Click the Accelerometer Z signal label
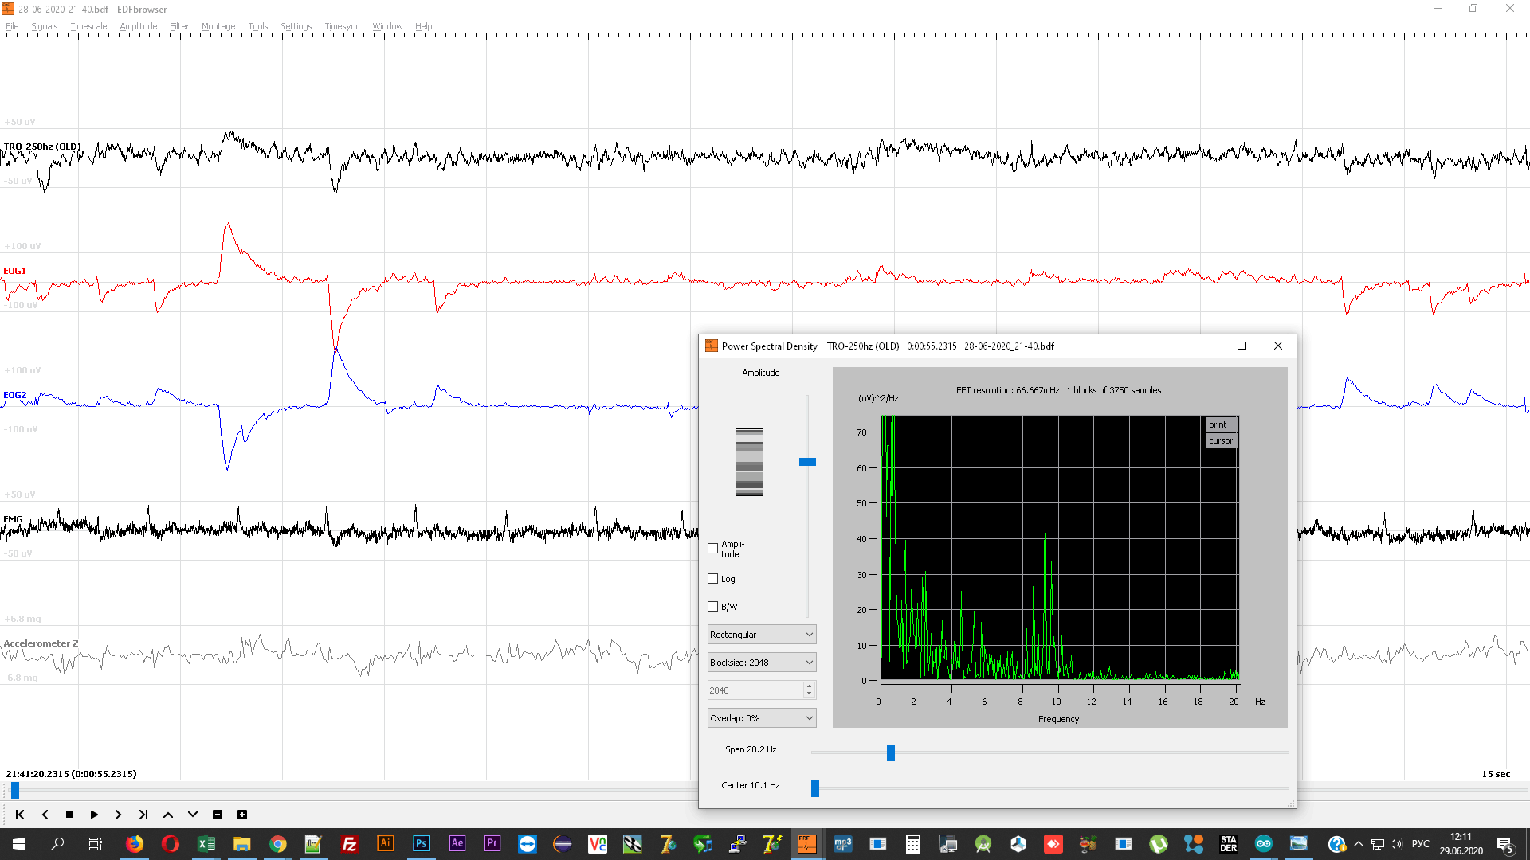Image resolution: width=1530 pixels, height=860 pixels. [41, 643]
